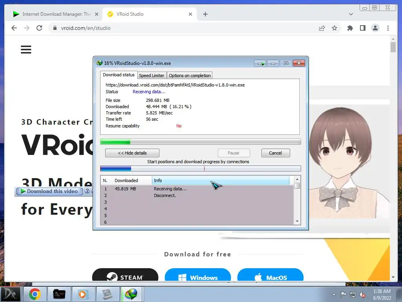Screen dimensions: 402x302
Task: Select the VRoid Studio browser tab
Action: 150,14
